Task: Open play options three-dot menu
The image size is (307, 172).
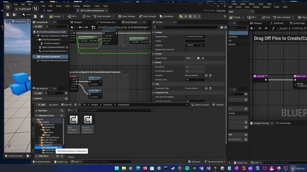Action: [199, 16]
